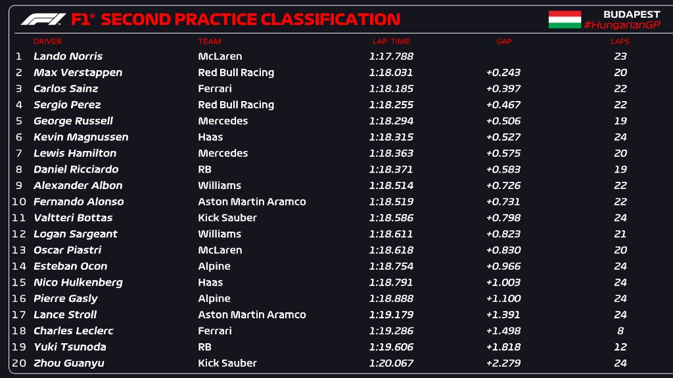The height and width of the screenshot is (378, 673).
Task: Click Kick Sauber team for Zhou Guanyu
Action: pos(227,363)
